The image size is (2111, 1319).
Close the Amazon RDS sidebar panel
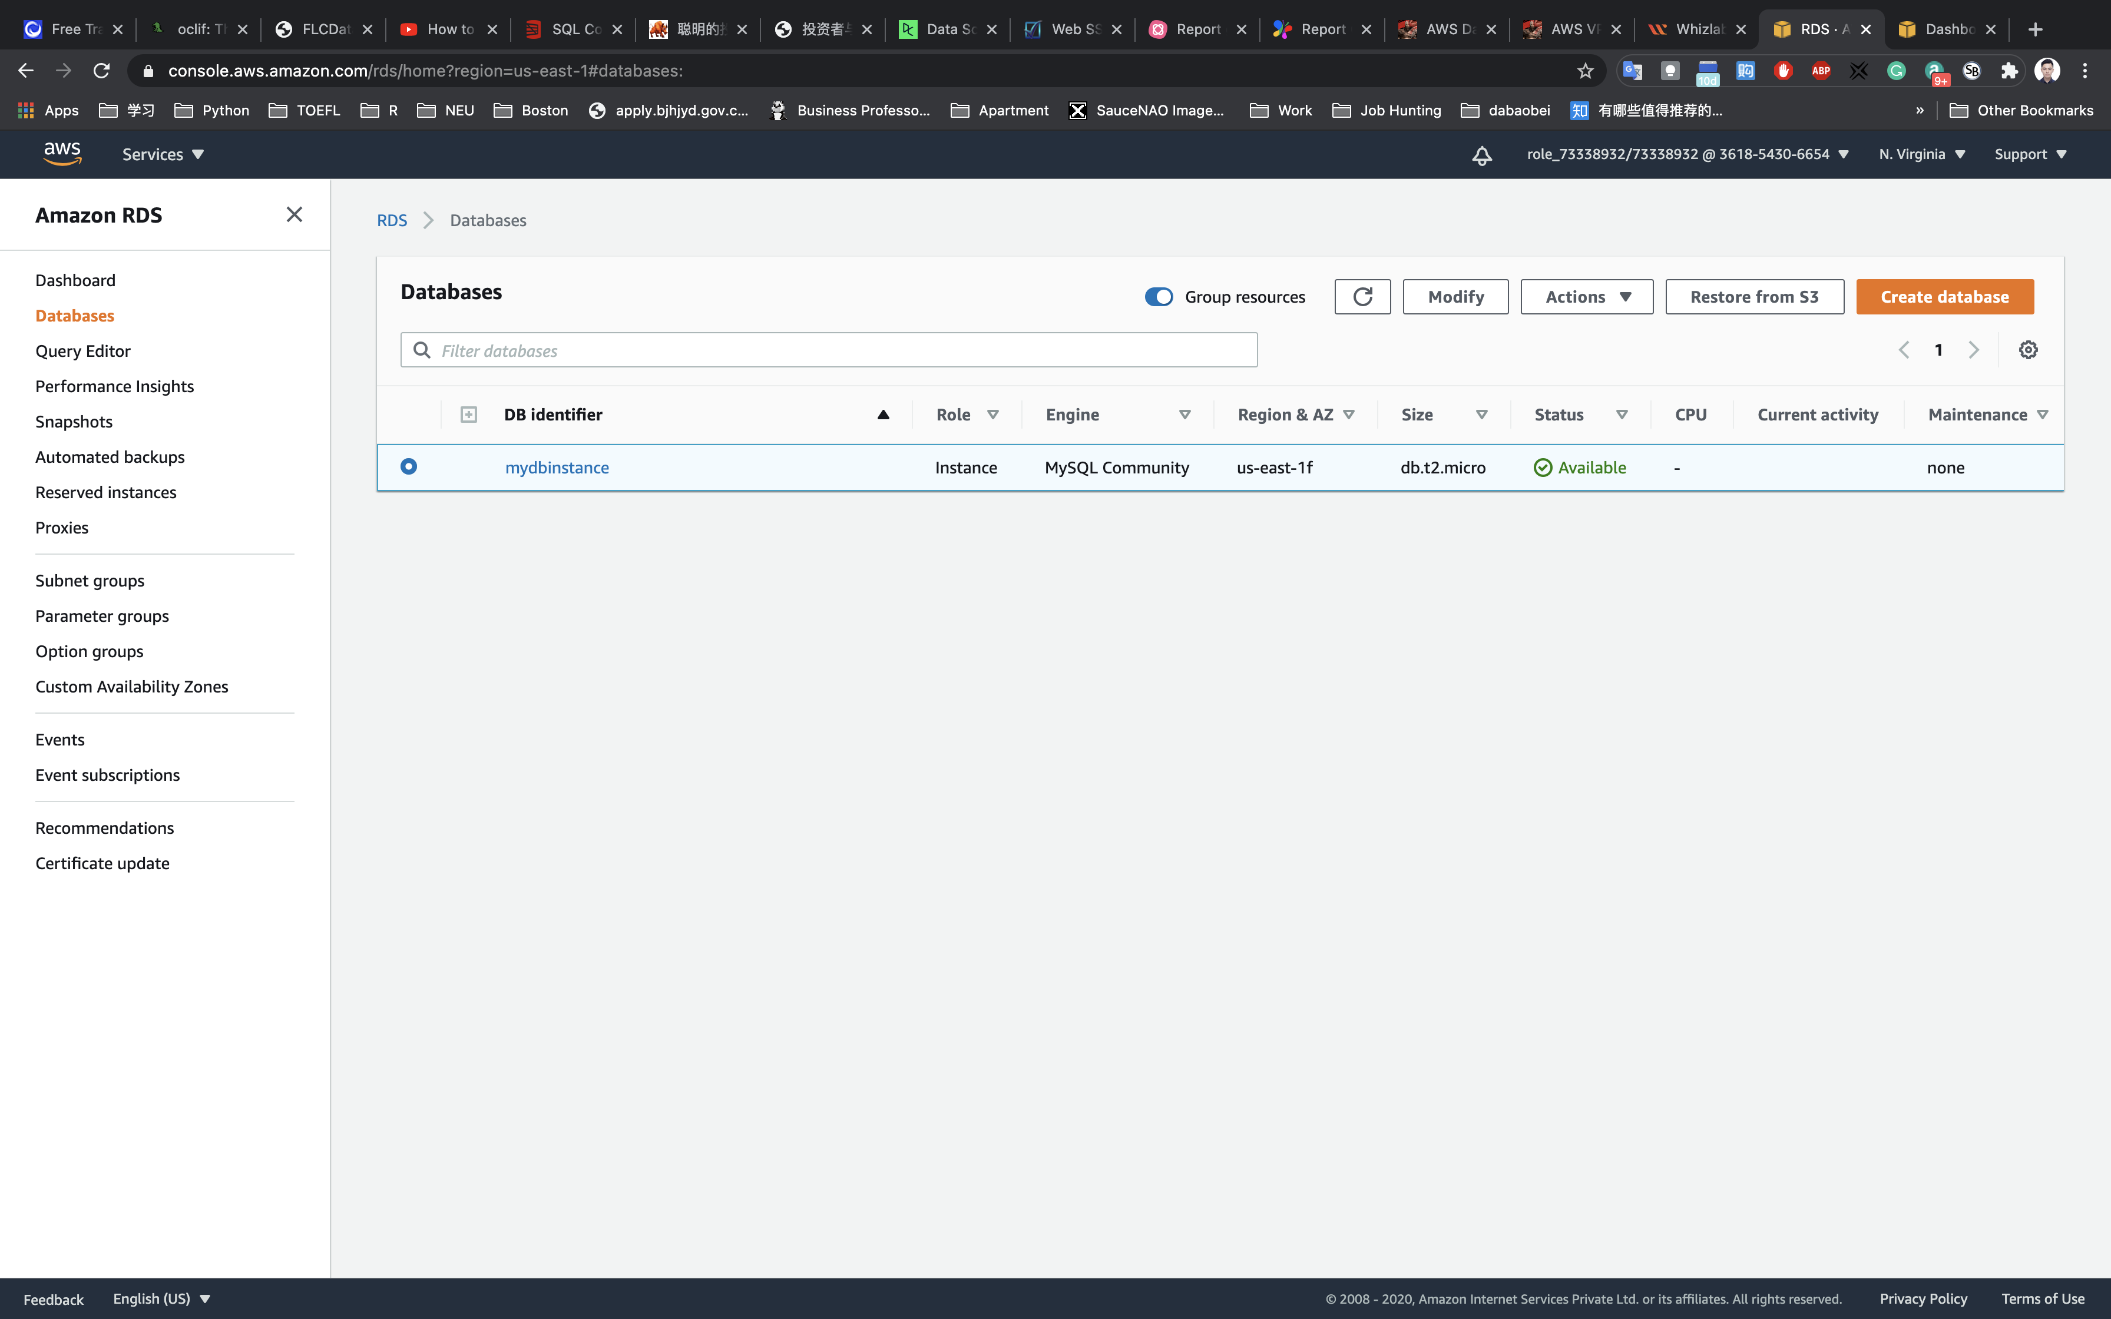tap(294, 214)
